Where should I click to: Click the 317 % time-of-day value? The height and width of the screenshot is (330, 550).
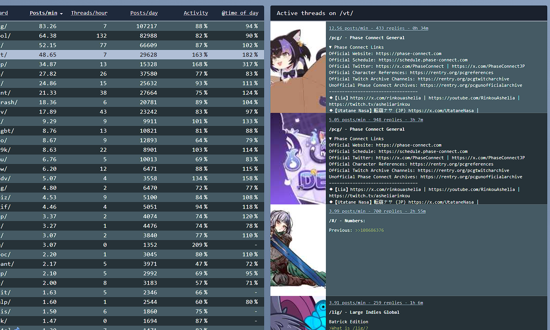click(250, 64)
